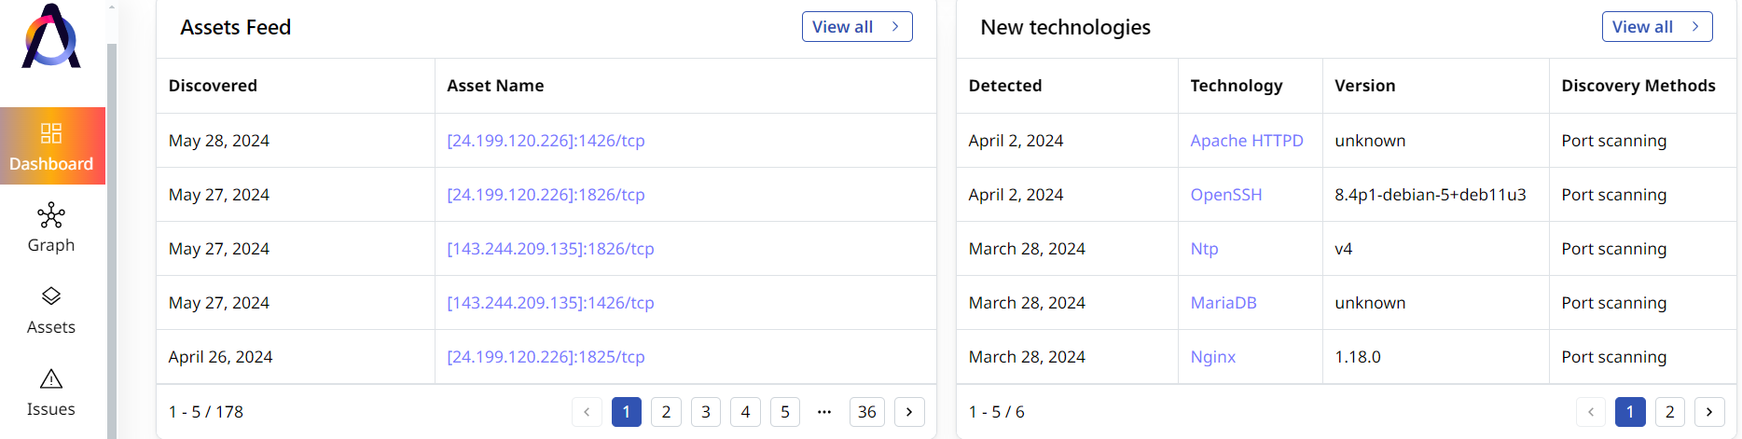Open asset [24.199.120.226]:1426/tcp
The width and height of the screenshot is (1742, 439).
coord(546,141)
